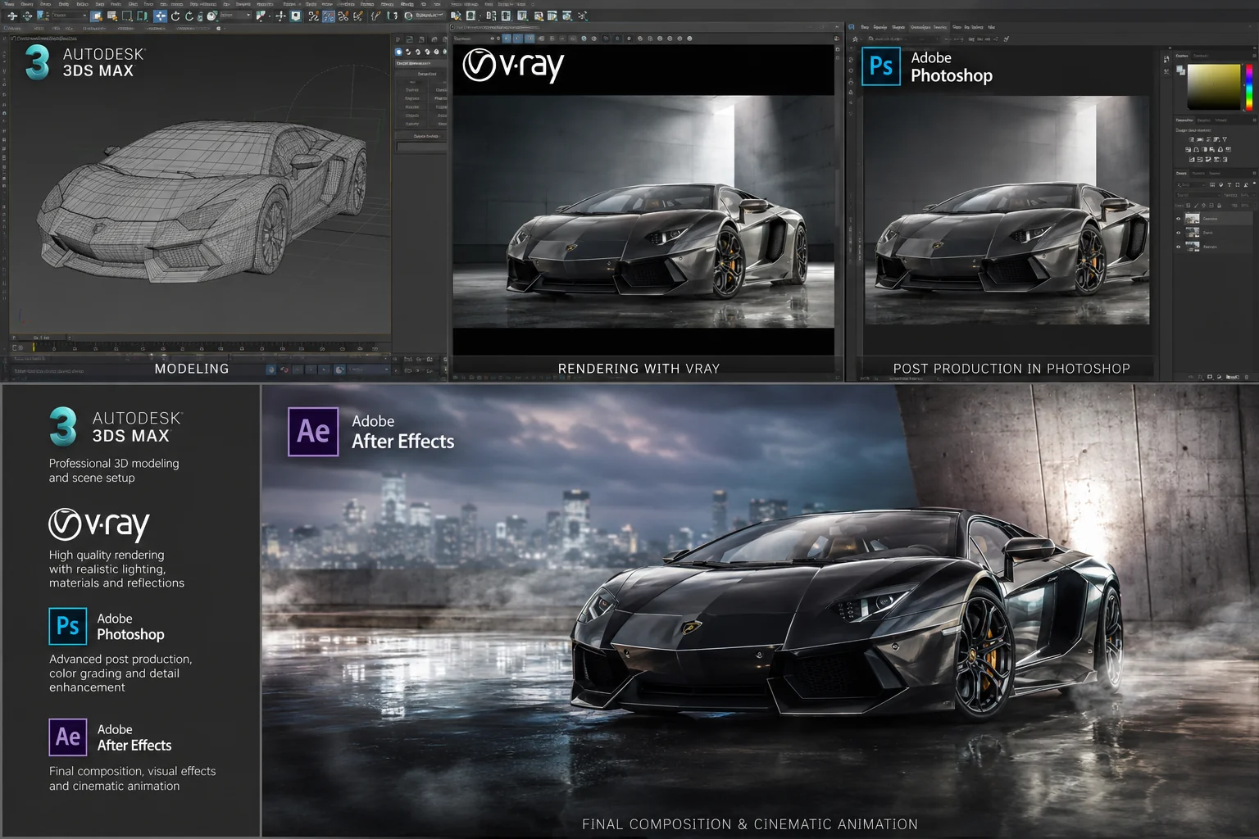This screenshot has width=1259, height=839.
Task: Open the layer blend mode dropdown
Action: tap(1198, 195)
